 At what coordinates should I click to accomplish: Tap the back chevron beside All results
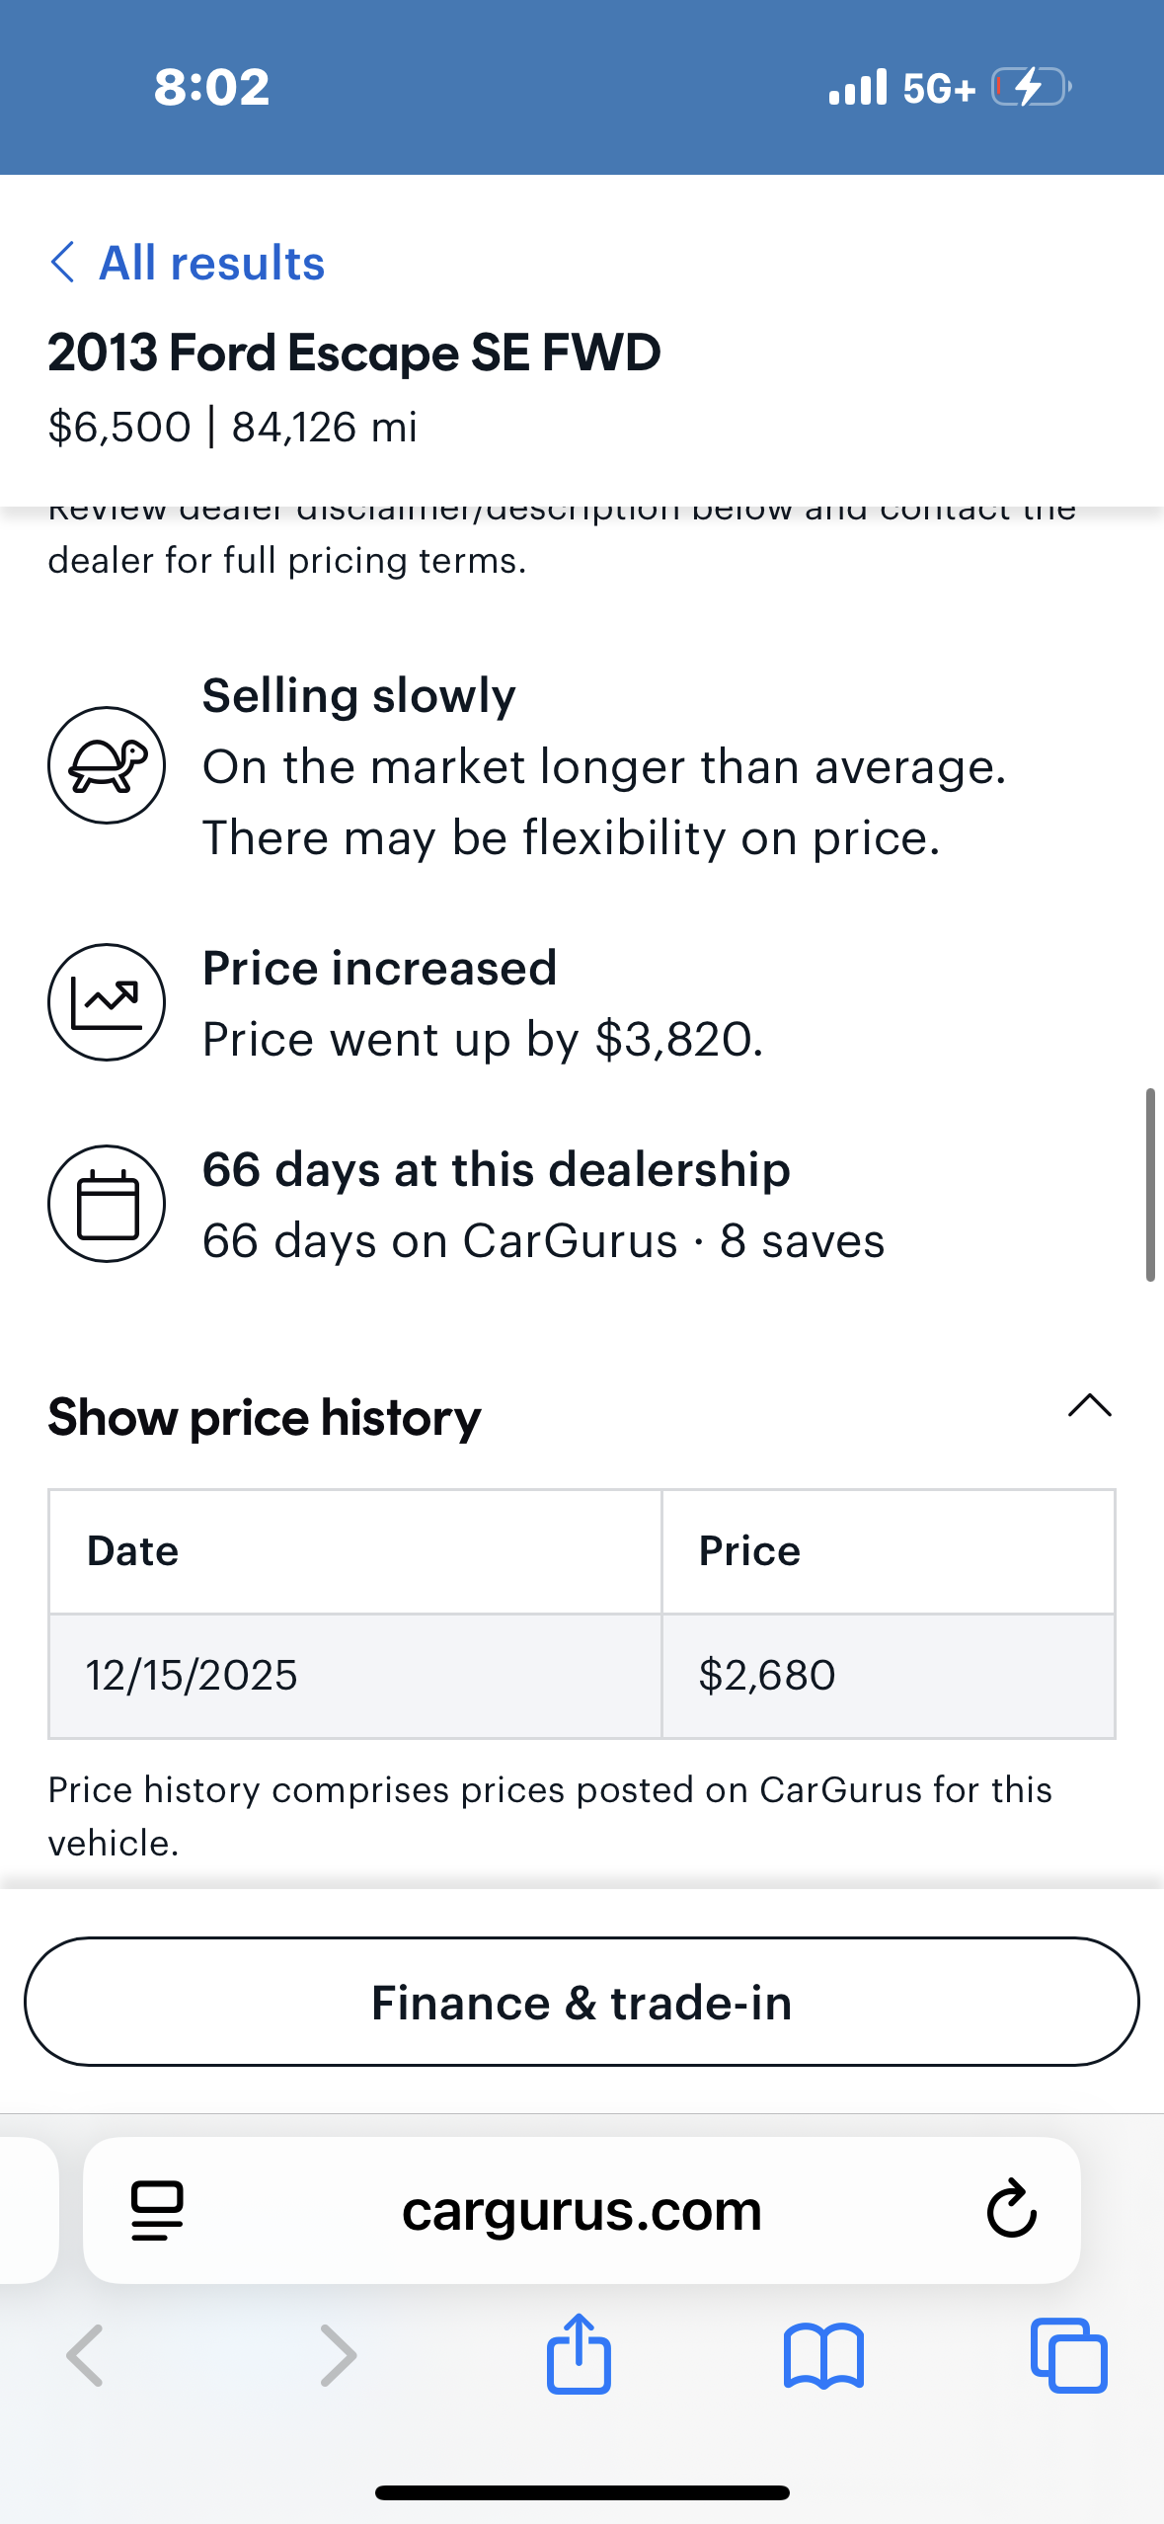[63, 263]
